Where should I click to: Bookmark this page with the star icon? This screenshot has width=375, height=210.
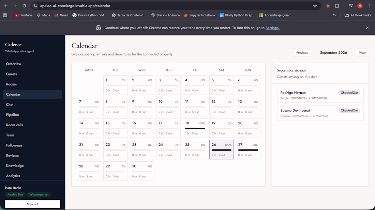(x=315, y=6)
